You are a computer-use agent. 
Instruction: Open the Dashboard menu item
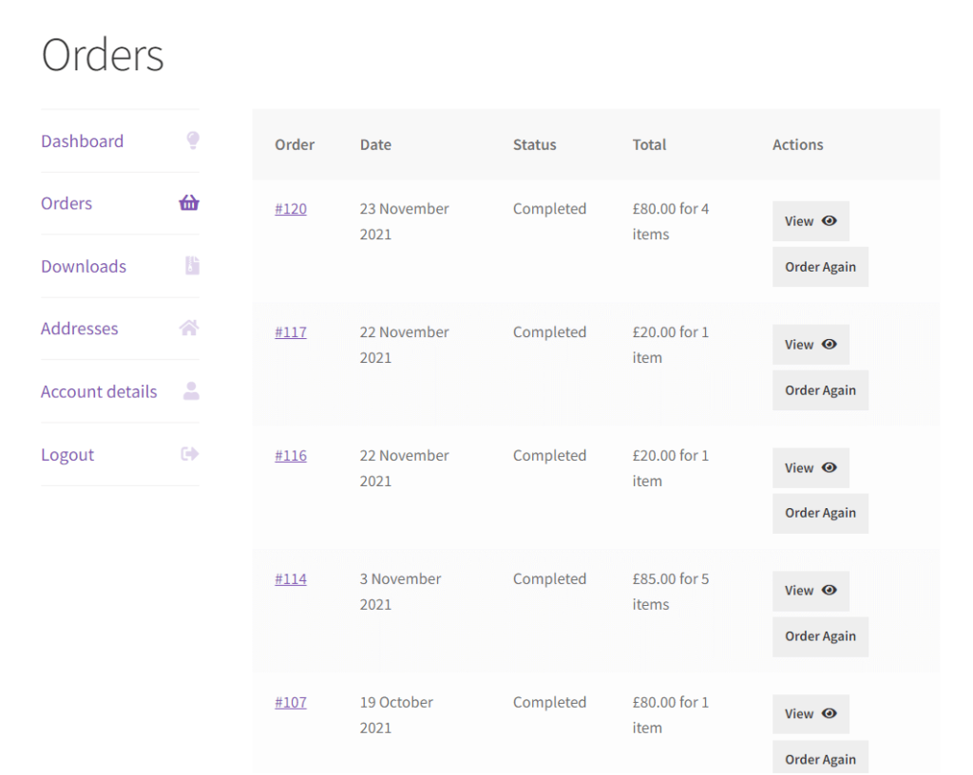tap(82, 140)
